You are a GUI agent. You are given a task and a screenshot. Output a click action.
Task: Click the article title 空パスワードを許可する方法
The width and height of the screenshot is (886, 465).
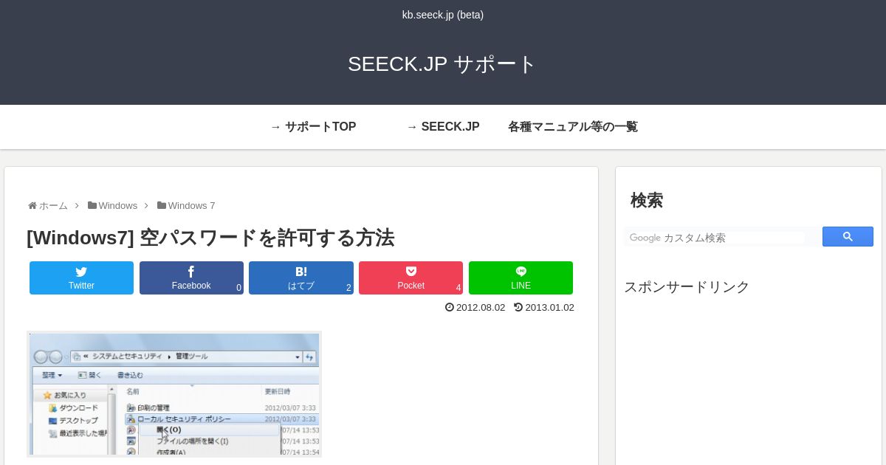(210, 238)
